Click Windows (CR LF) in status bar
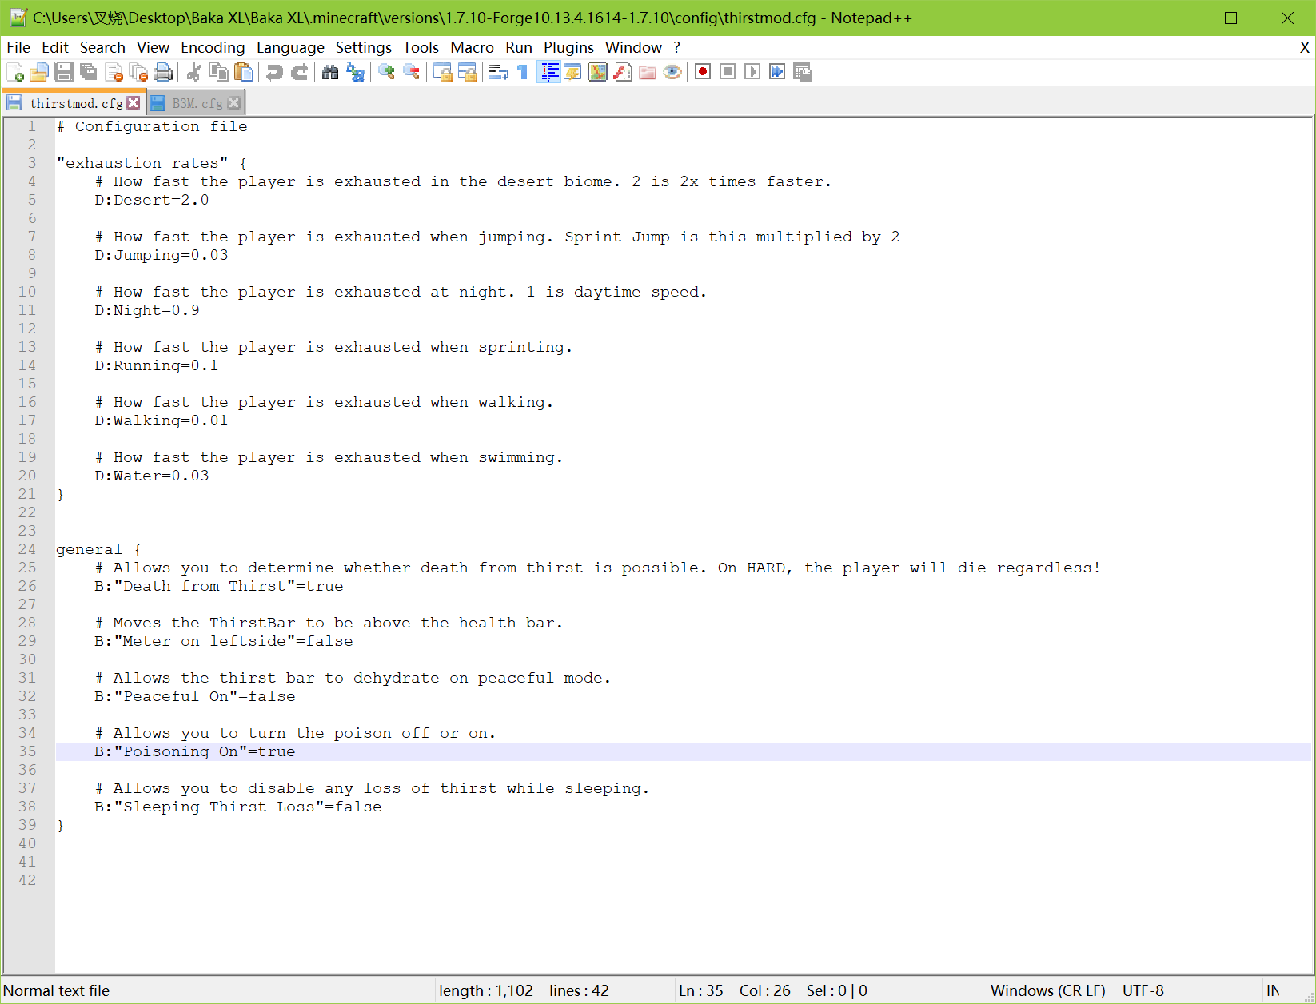 (1047, 991)
